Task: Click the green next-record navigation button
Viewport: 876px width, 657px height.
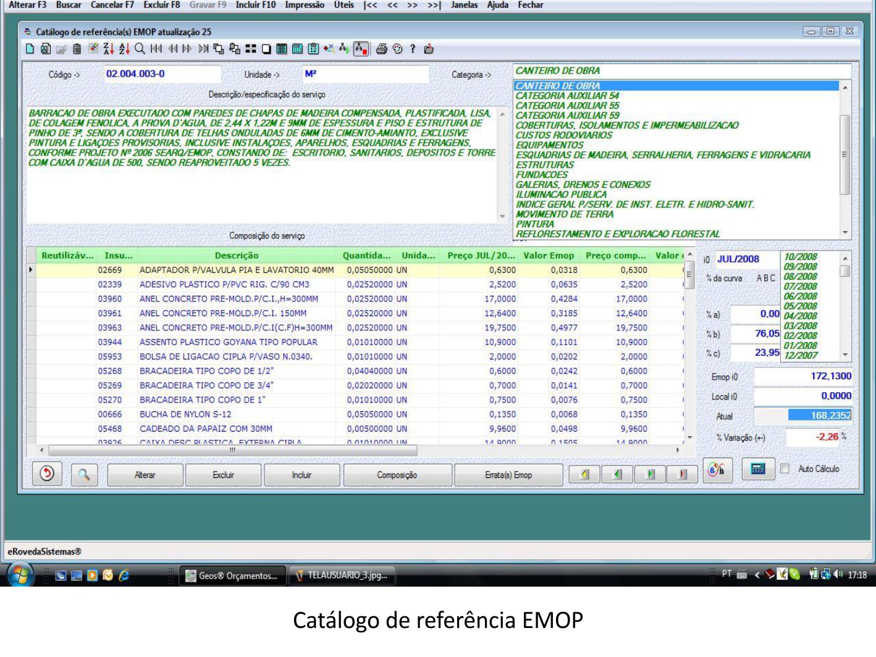Action: pyautogui.click(x=650, y=474)
